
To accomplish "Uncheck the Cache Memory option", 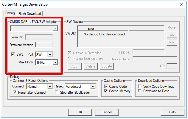I will pos(106,91).
